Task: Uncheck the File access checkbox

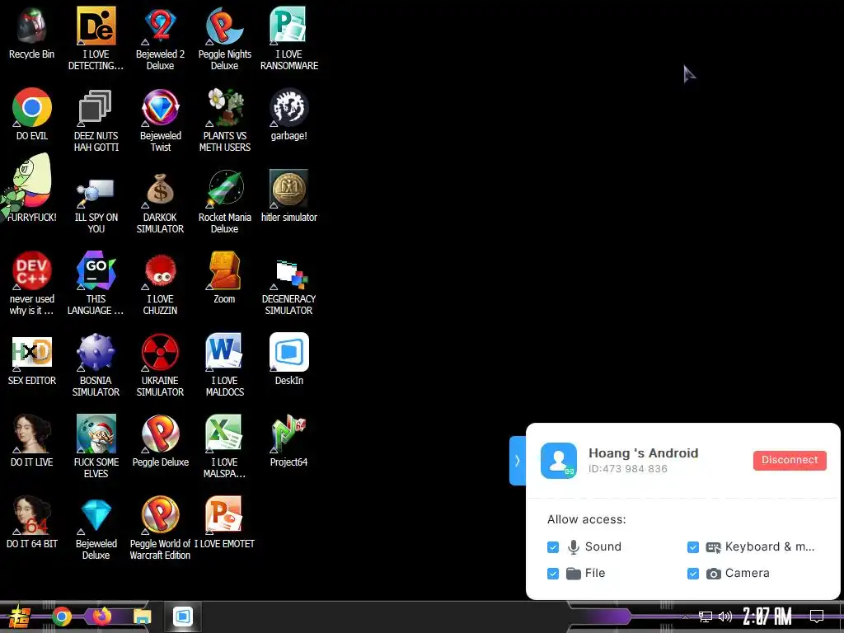Action: tap(553, 574)
